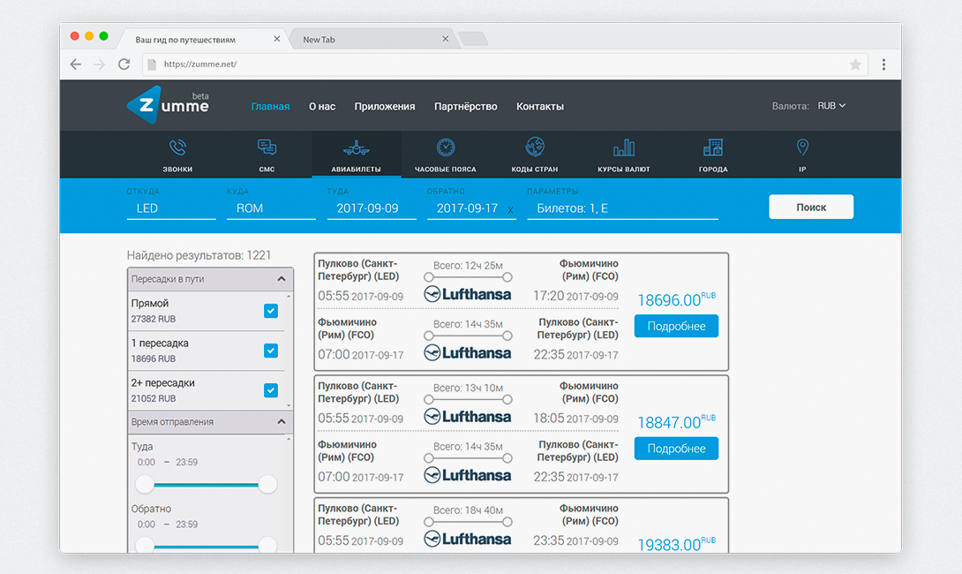Focus the Откуда field with LED
Screen dimensions: 962x574
[x=171, y=208]
